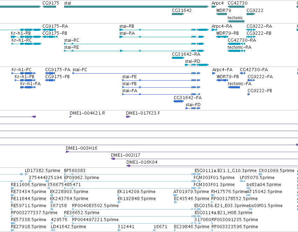298x232 pixels.
Task: Select EST AT01979.5prime
Action: point(175,195)
